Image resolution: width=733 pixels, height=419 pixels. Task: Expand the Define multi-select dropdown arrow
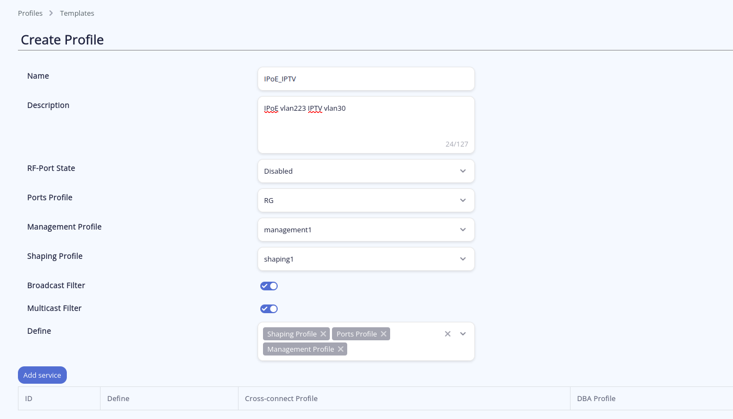pyautogui.click(x=463, y=334)
